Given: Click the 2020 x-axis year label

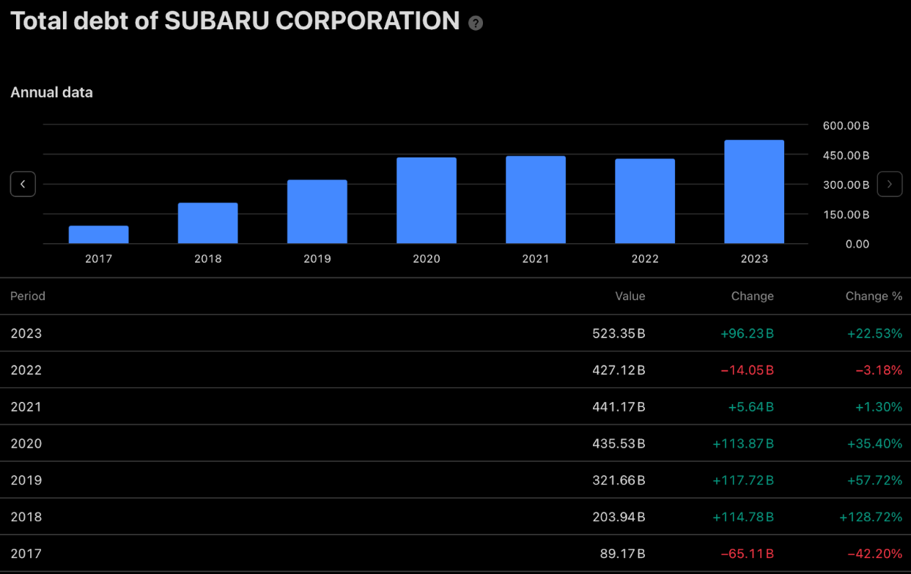Looking at the screenshot, I should click(427, 258).
